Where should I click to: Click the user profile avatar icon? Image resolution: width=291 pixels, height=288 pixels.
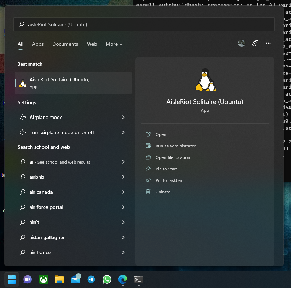(242, 43)
